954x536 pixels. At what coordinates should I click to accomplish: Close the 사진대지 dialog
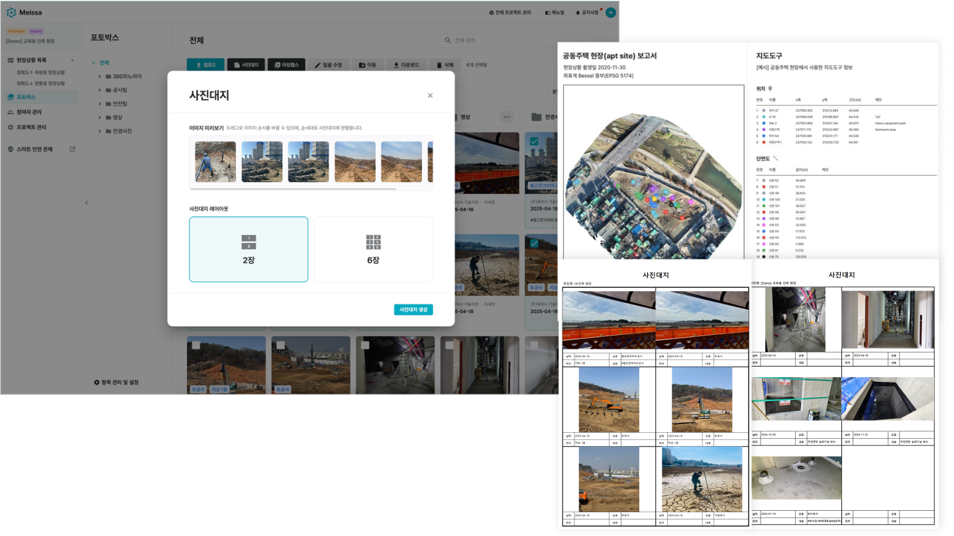click(430, 95)
